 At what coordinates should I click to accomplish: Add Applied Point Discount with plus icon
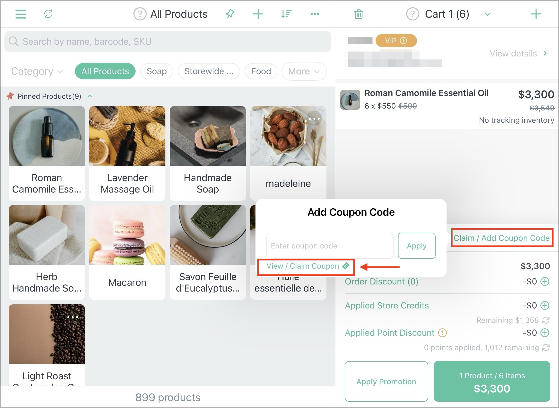545,332
